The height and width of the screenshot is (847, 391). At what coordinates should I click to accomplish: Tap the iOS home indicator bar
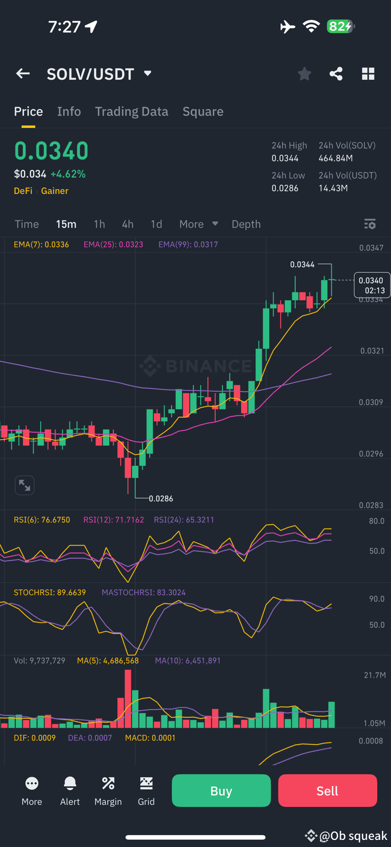[195, 837]
